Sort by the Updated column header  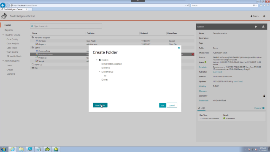[x=144, y=33]
